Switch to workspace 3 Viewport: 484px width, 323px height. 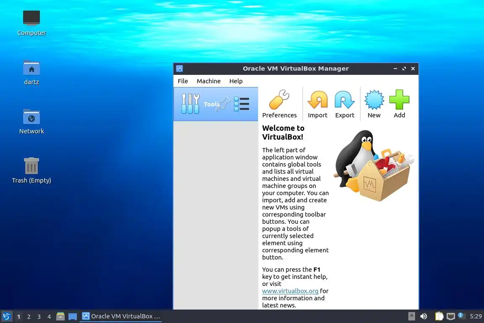click(39, 317)
